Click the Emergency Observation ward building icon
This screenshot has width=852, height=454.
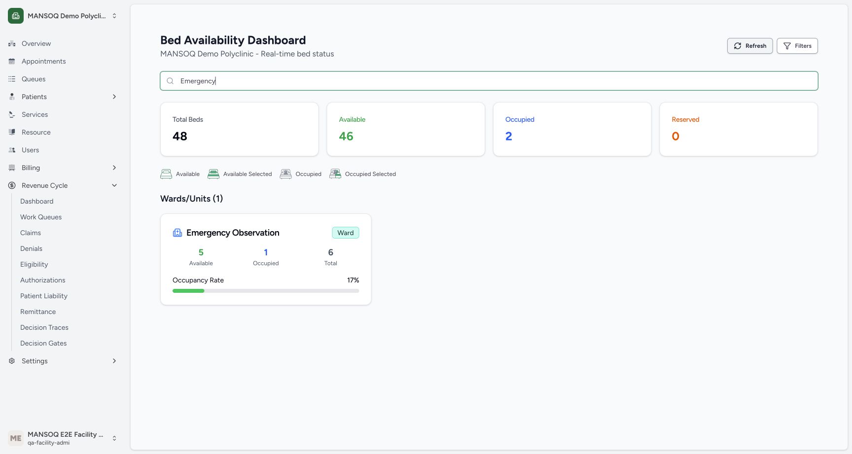coord(177,233)
